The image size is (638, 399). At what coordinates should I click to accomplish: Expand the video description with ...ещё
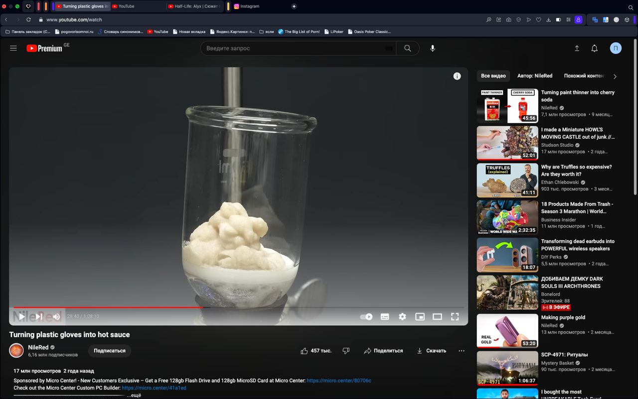click(134, 395)
